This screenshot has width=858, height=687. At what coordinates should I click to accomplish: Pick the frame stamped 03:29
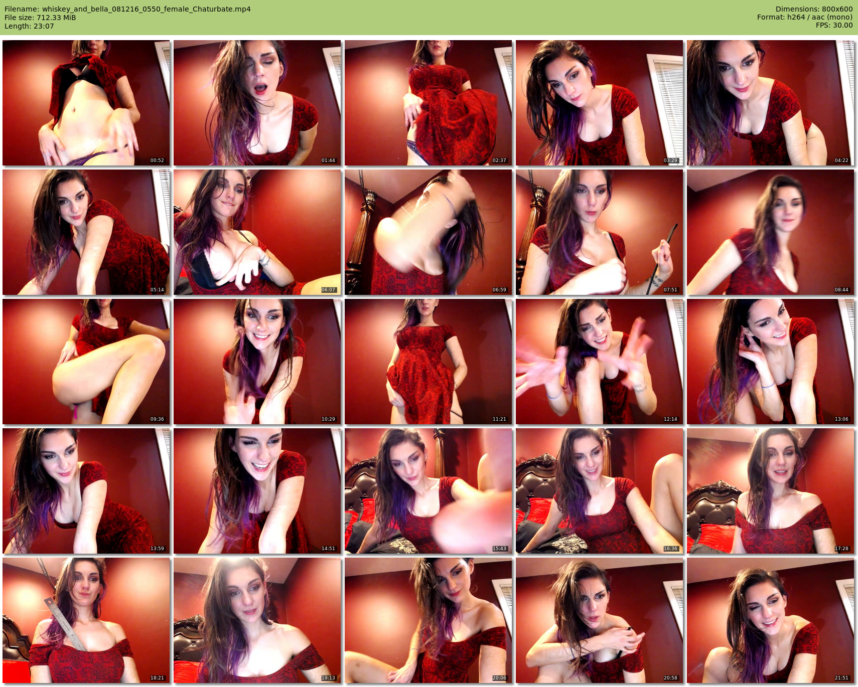[x=599, y=103]
